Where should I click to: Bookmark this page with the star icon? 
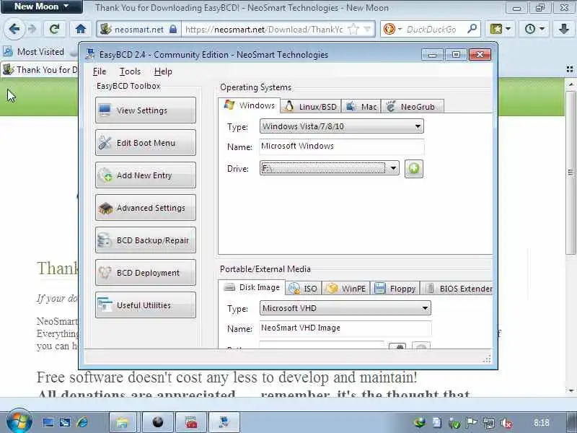(x=353, y=29)
